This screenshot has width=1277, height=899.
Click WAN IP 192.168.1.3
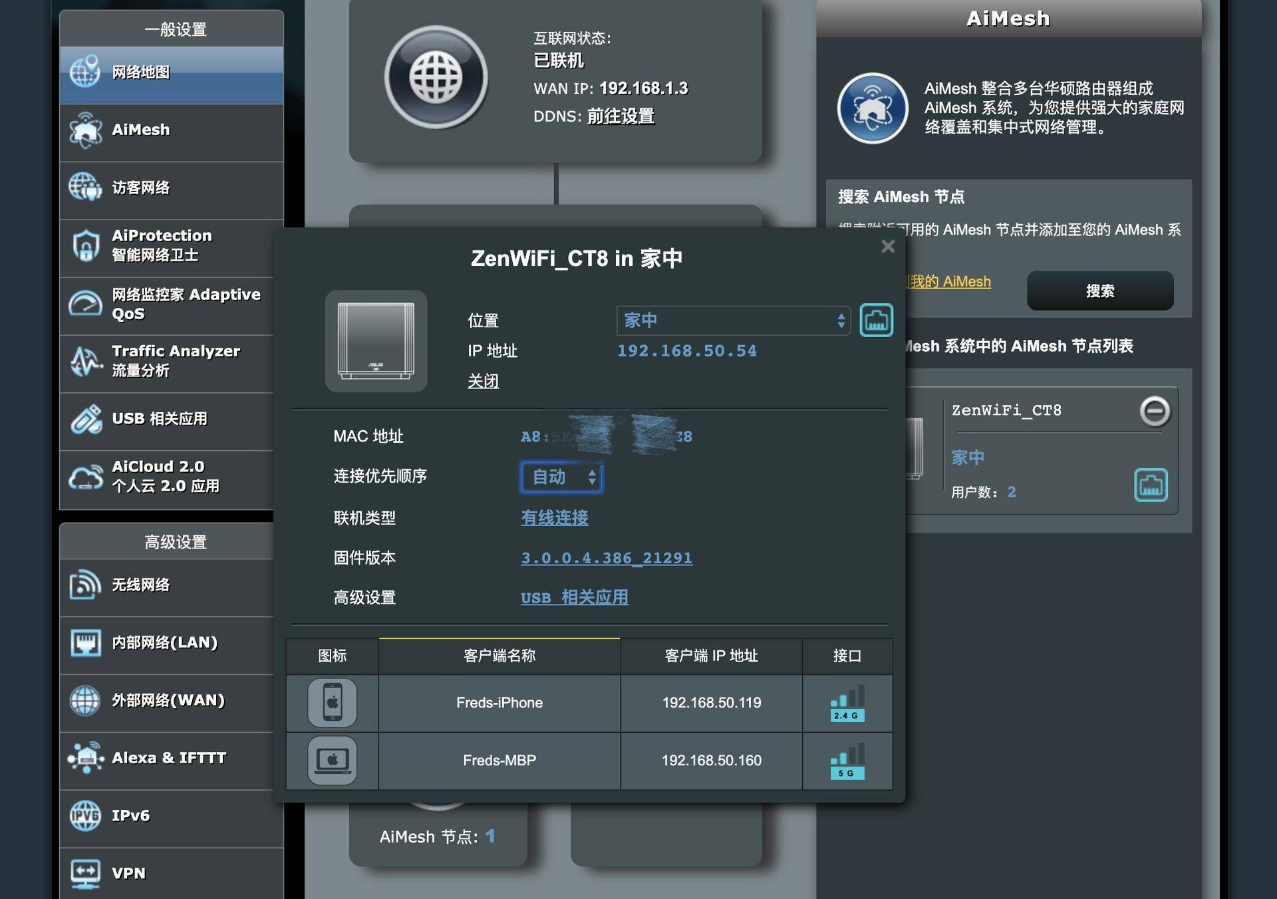(644, 88)
